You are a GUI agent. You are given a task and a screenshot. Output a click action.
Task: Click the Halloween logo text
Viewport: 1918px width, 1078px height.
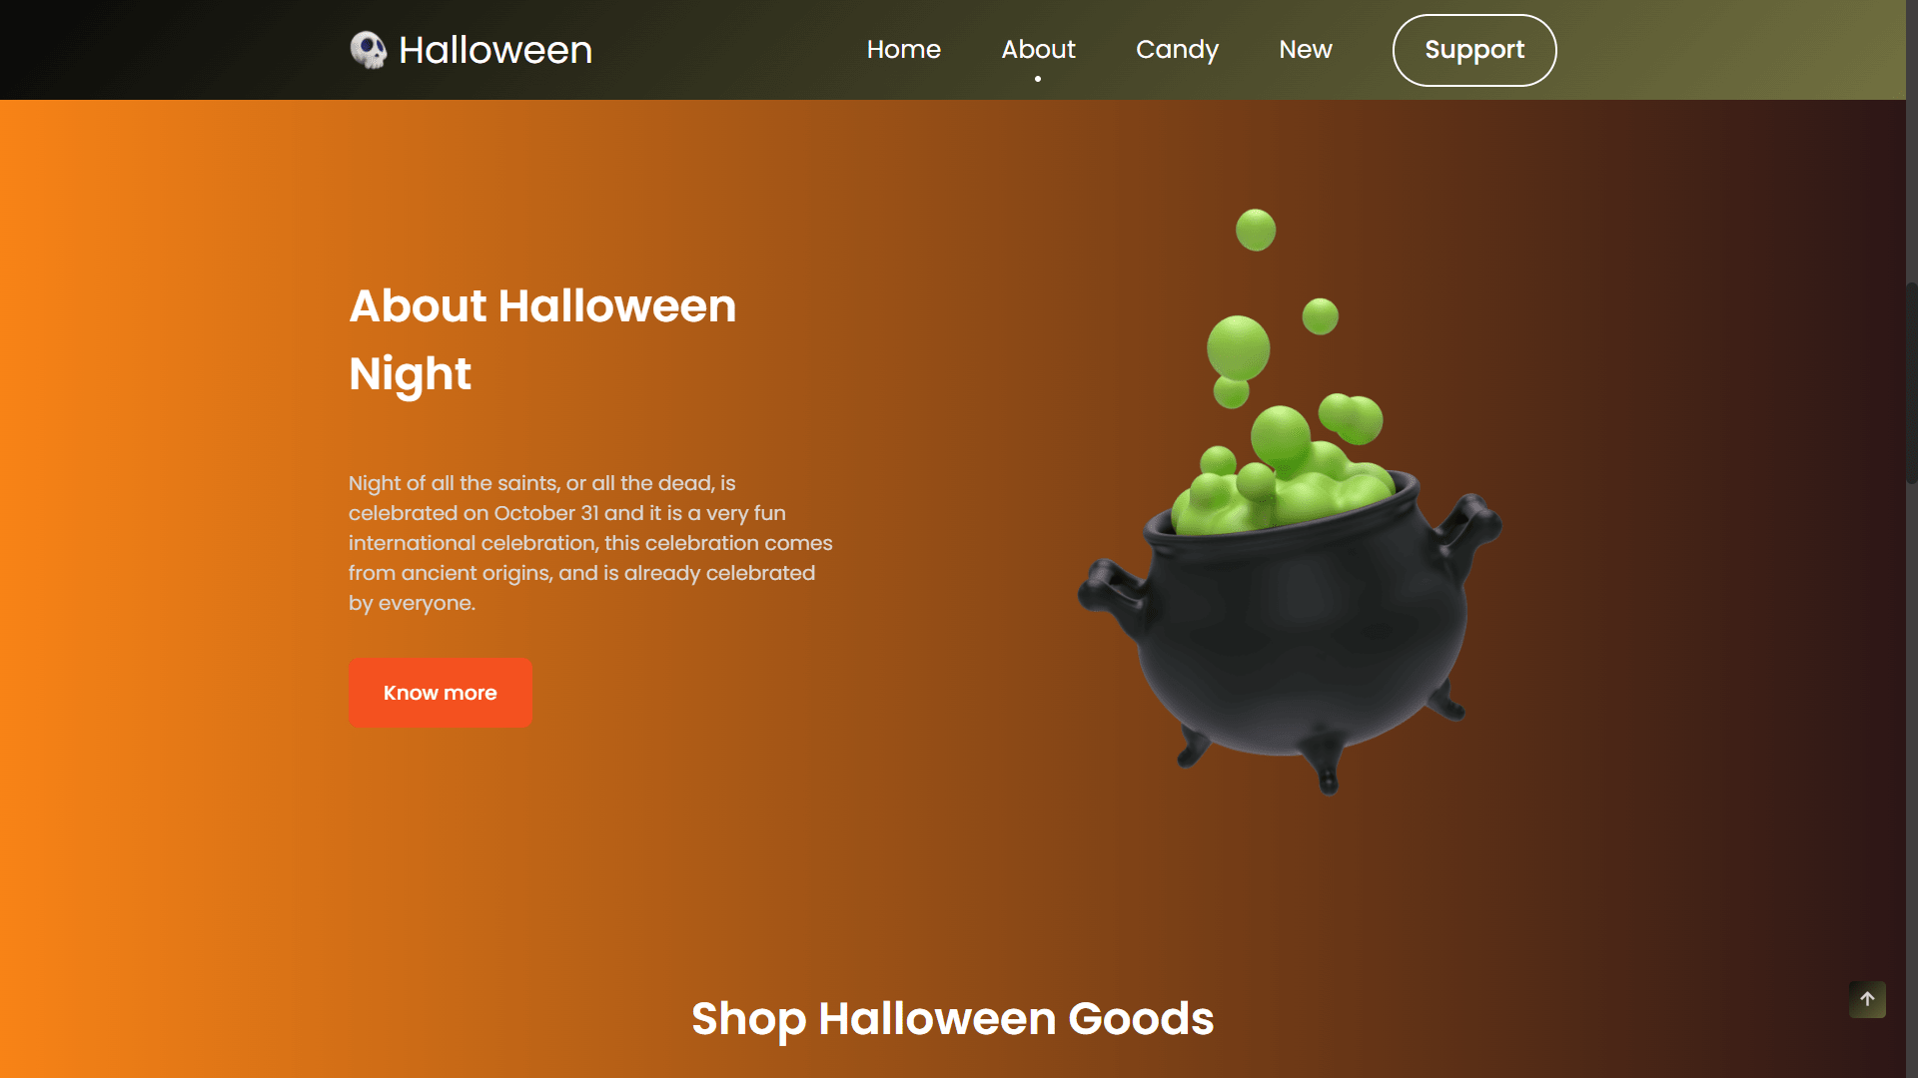coord(495,50)
